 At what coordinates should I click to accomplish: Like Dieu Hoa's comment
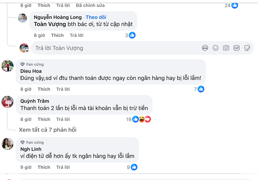44,89
